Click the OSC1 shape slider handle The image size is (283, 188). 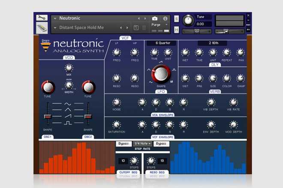coord(48,116)
